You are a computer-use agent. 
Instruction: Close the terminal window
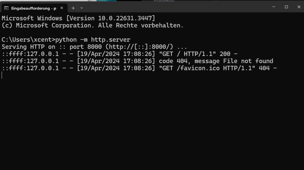(x=299, y=7)
